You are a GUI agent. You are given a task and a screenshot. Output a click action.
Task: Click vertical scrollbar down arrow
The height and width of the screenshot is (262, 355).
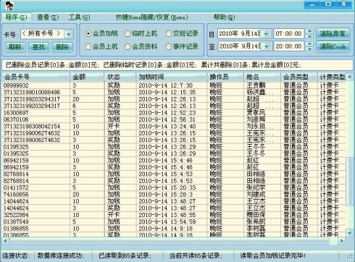(349, 233)
